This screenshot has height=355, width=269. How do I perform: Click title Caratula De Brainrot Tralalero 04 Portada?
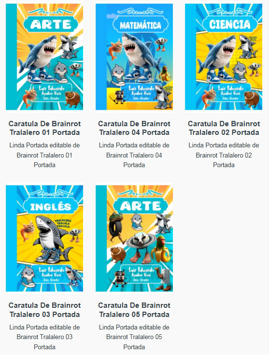(x=134, y=128)
